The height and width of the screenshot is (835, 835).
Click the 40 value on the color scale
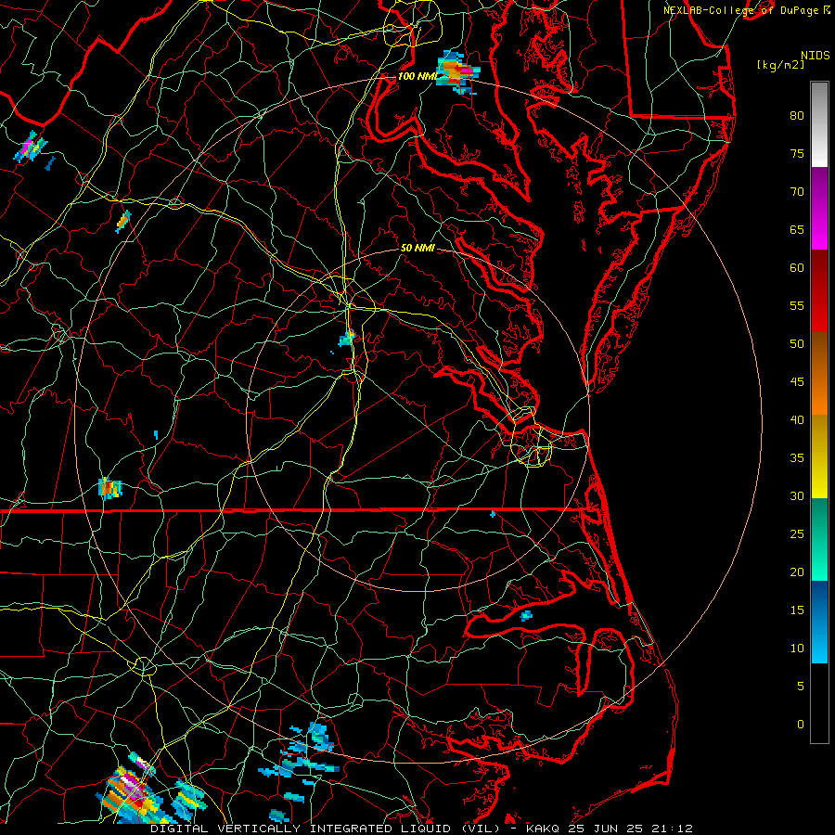coord(797,419)
